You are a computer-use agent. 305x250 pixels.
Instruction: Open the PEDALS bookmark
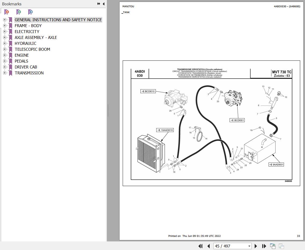[x=21, y=61]
